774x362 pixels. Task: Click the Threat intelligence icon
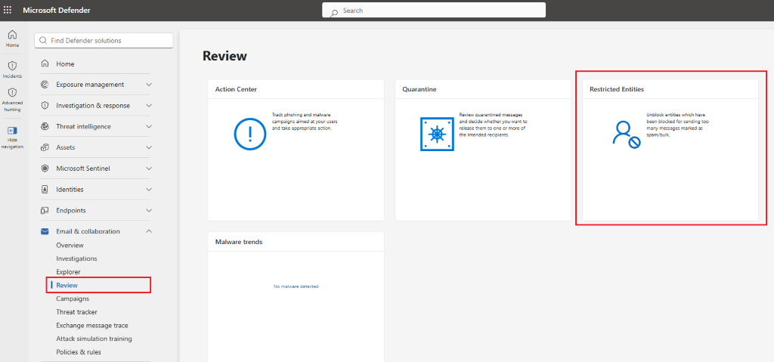45,126
